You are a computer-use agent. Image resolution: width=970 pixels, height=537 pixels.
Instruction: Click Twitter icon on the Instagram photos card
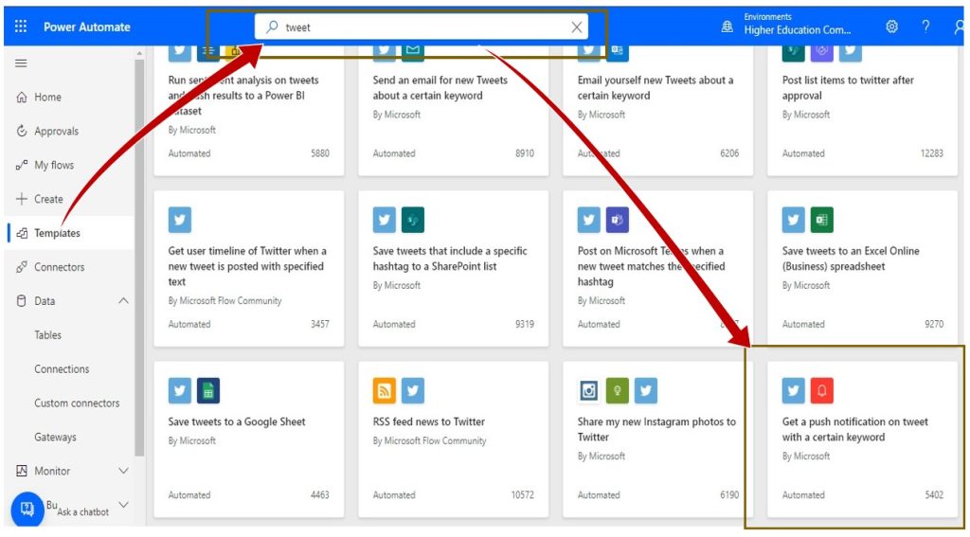[646, 390]
